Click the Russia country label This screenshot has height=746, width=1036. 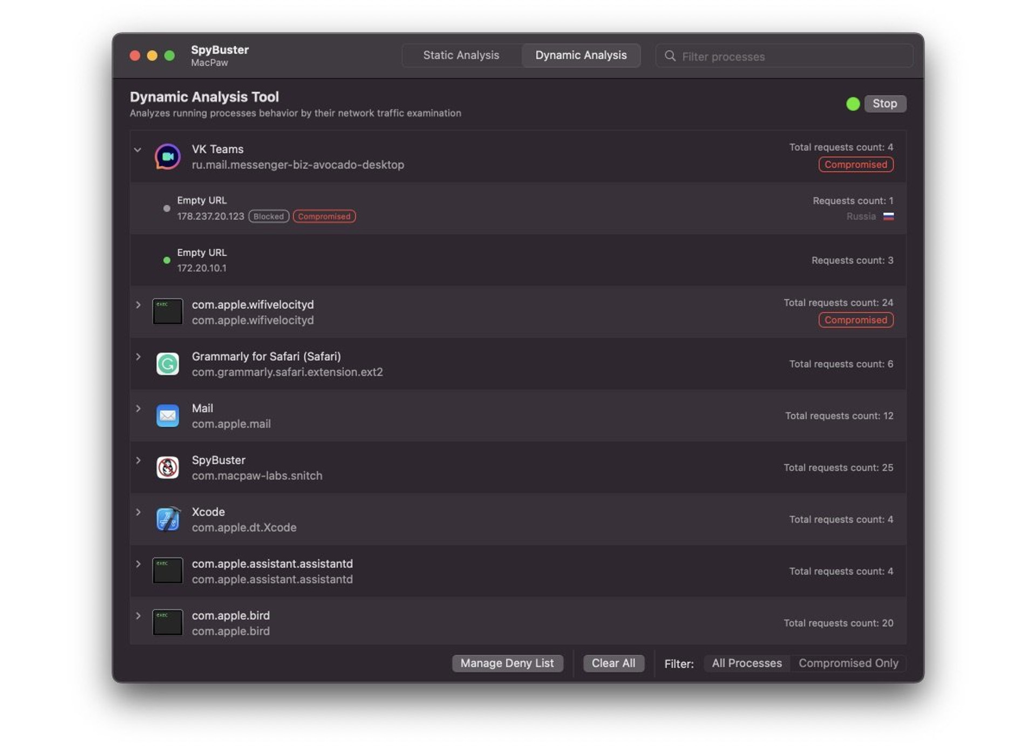click(861, 216)
